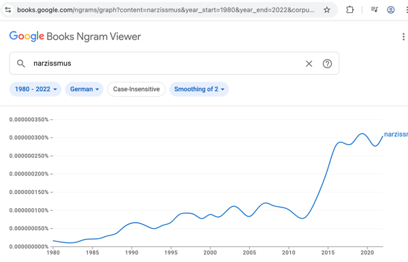Click the 1995 x-axis label

(171, 252)
